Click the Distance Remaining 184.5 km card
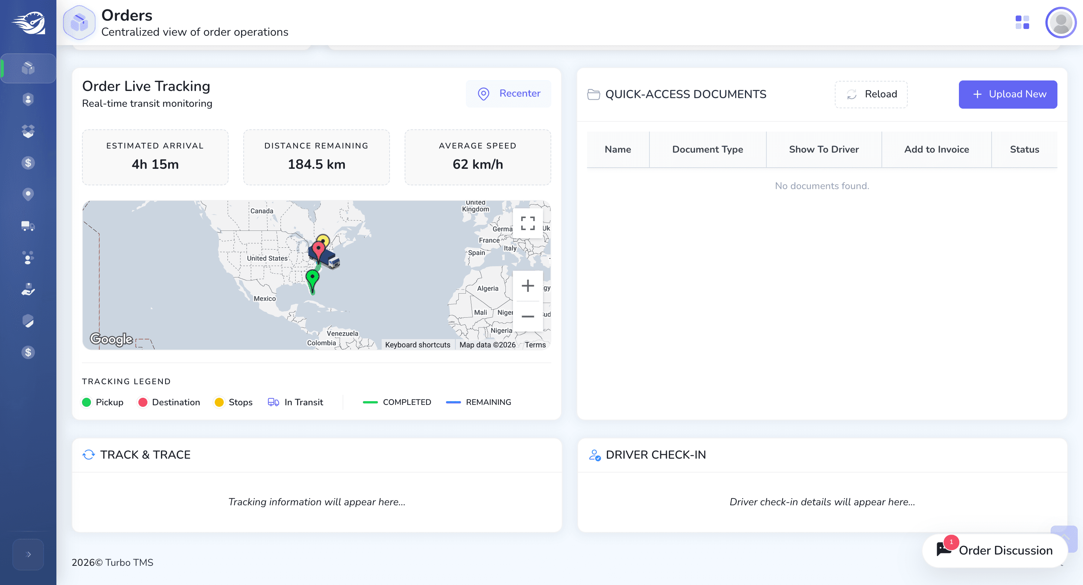This screenshot has height=585, width=1083. 316,157
